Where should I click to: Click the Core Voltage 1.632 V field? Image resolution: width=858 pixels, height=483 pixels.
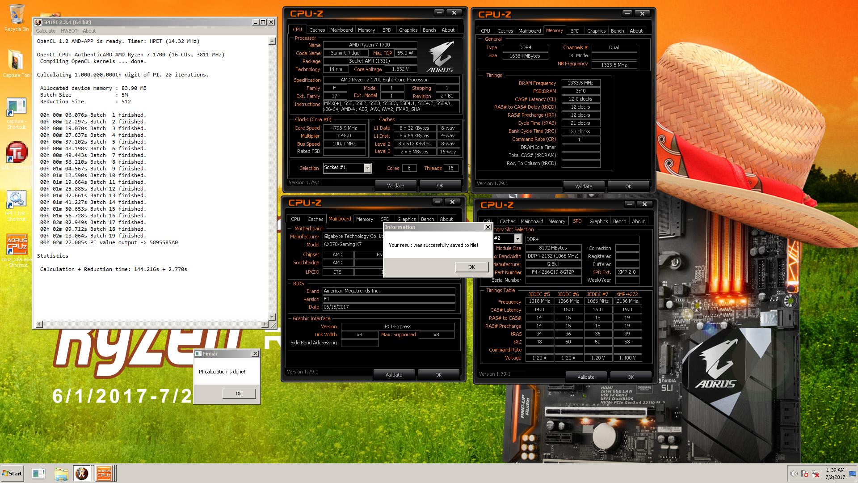(400, 69)
